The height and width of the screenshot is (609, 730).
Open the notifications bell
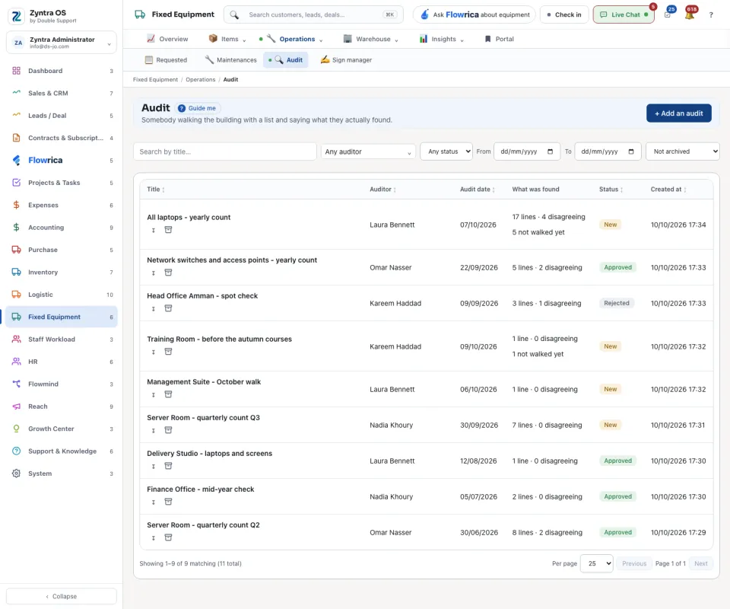690,14
